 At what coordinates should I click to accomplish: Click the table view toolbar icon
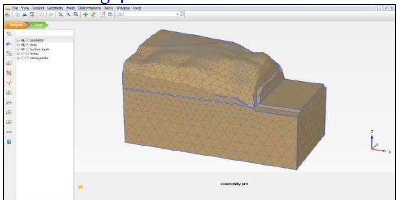click(110, 15)
